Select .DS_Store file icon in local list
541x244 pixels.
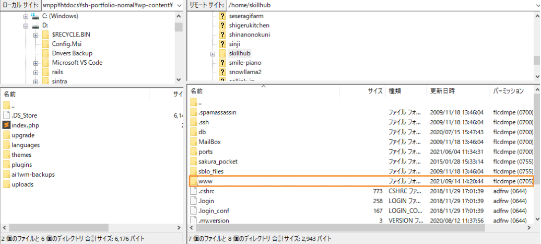pos(6,115)
